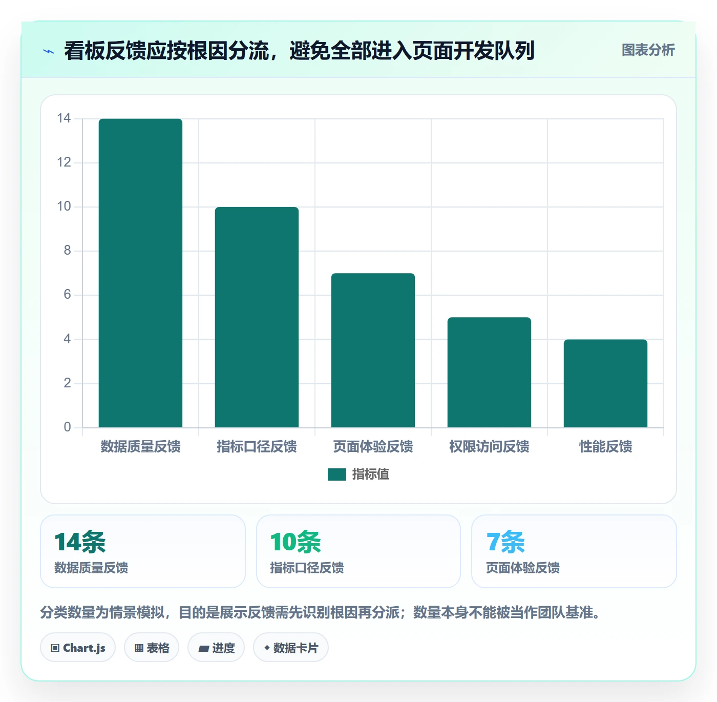Click the x-axis label 页面体验反馈
717x702 pixels.
(x=373, y=446)
